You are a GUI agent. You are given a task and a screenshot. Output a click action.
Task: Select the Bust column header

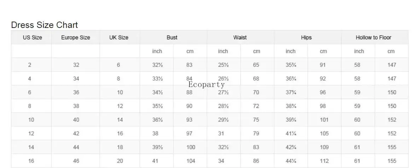pyautogui.click(x=172, y=37)
